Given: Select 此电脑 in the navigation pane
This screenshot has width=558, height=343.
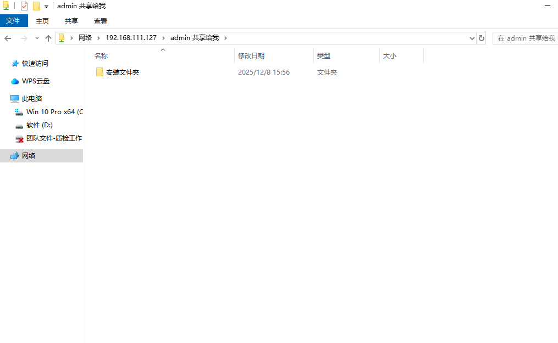Looking at the screenshot, I should click(x=35, y=98).
